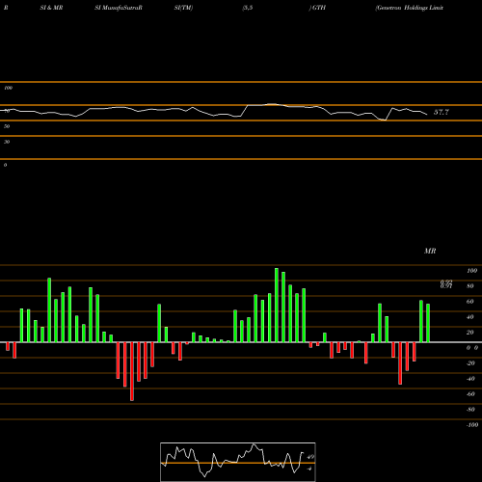Click the "-60" label on MR axis

(470, 394)
